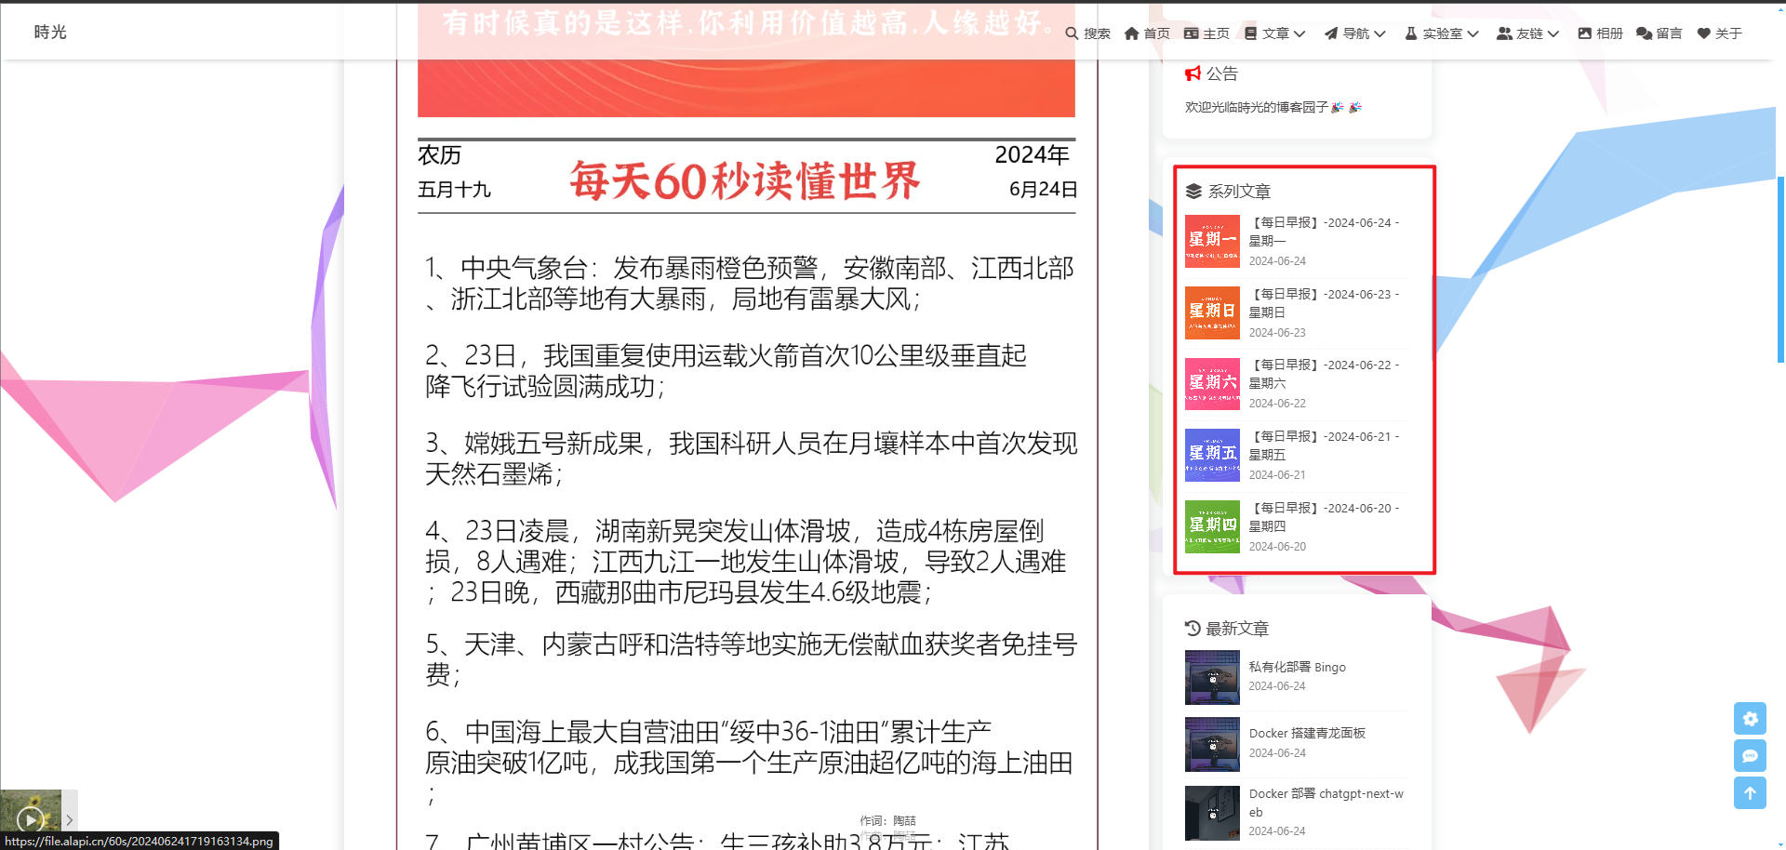Click the 星期六 series thumbnail

(x=1212, y=384)
